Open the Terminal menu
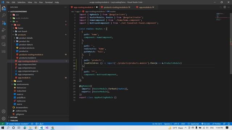 (x=49, y=3)
